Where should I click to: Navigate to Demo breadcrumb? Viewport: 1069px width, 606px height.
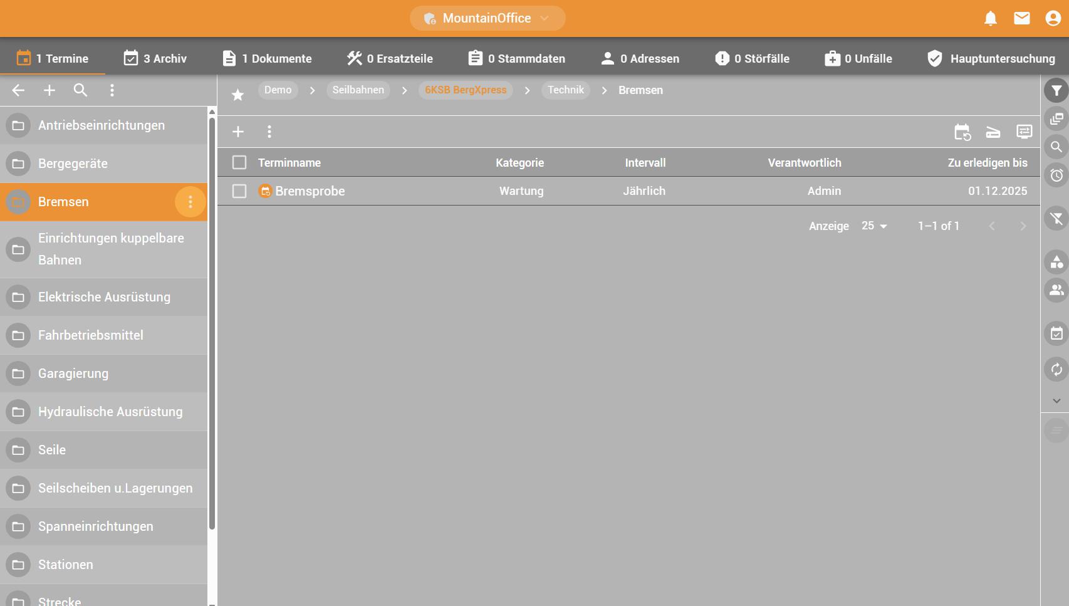(x=278, y=90)
